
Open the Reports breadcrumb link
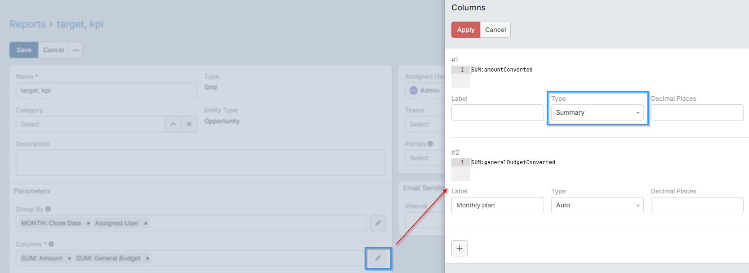pos(27,24)
